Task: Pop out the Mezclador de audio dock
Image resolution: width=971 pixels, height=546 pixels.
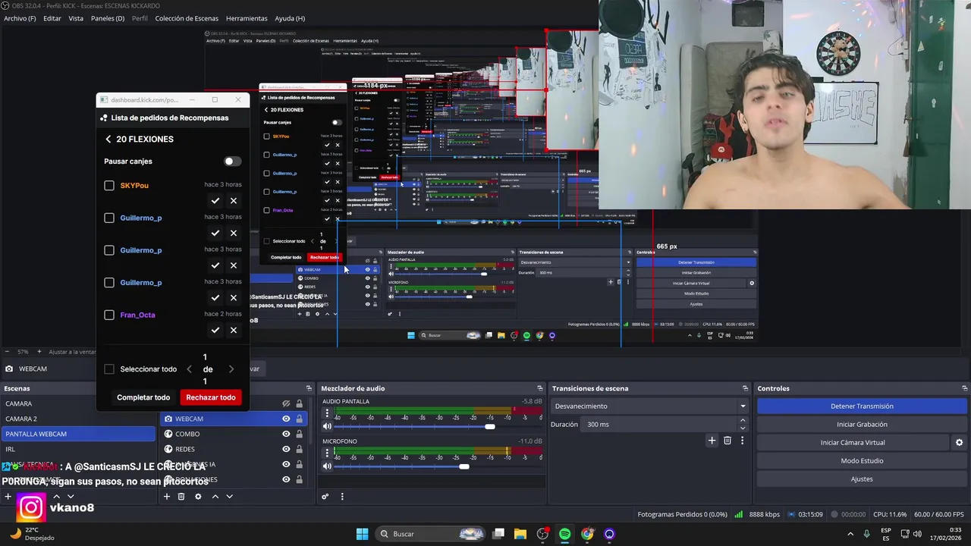Action: click(x=540, y=388)
